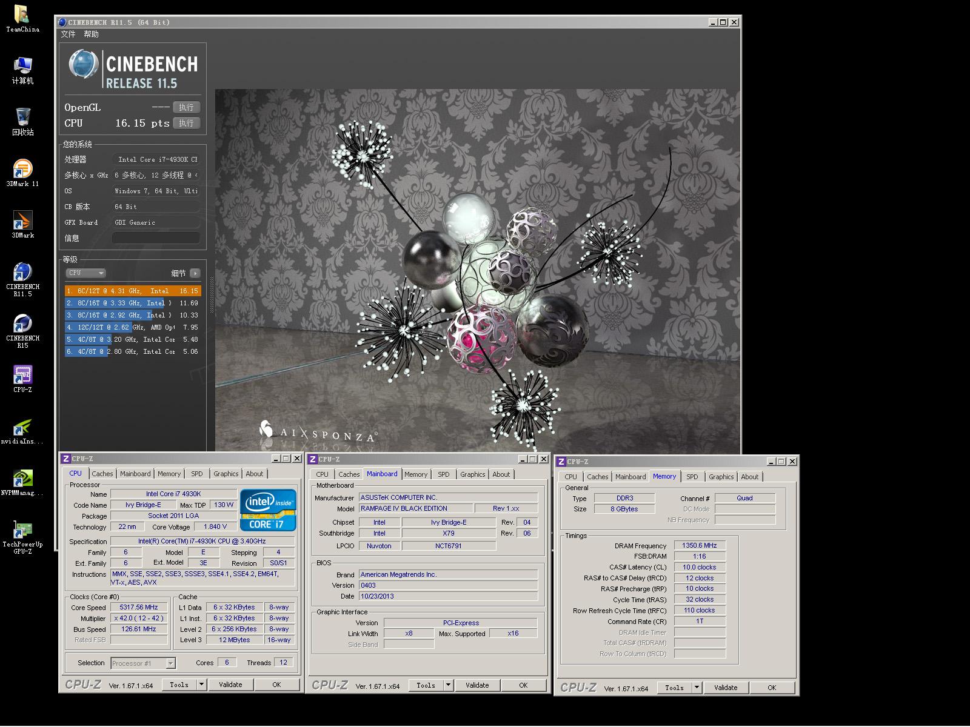Click title bar icon of CPU-Z Mainboard window
The image size is (970, 727).
[312, 459]
